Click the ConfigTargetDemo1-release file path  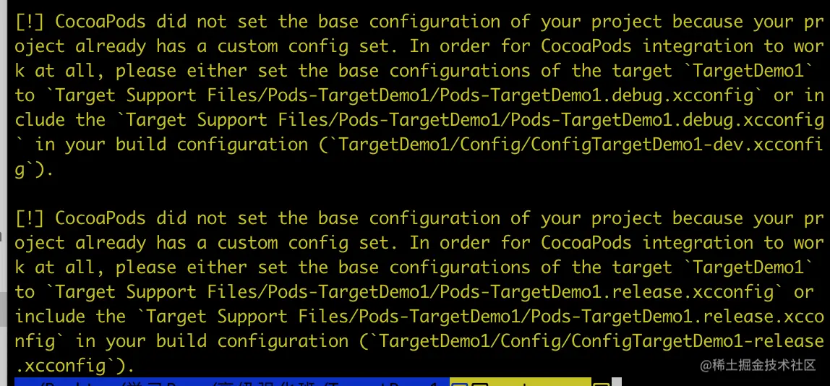click(601, 341)
